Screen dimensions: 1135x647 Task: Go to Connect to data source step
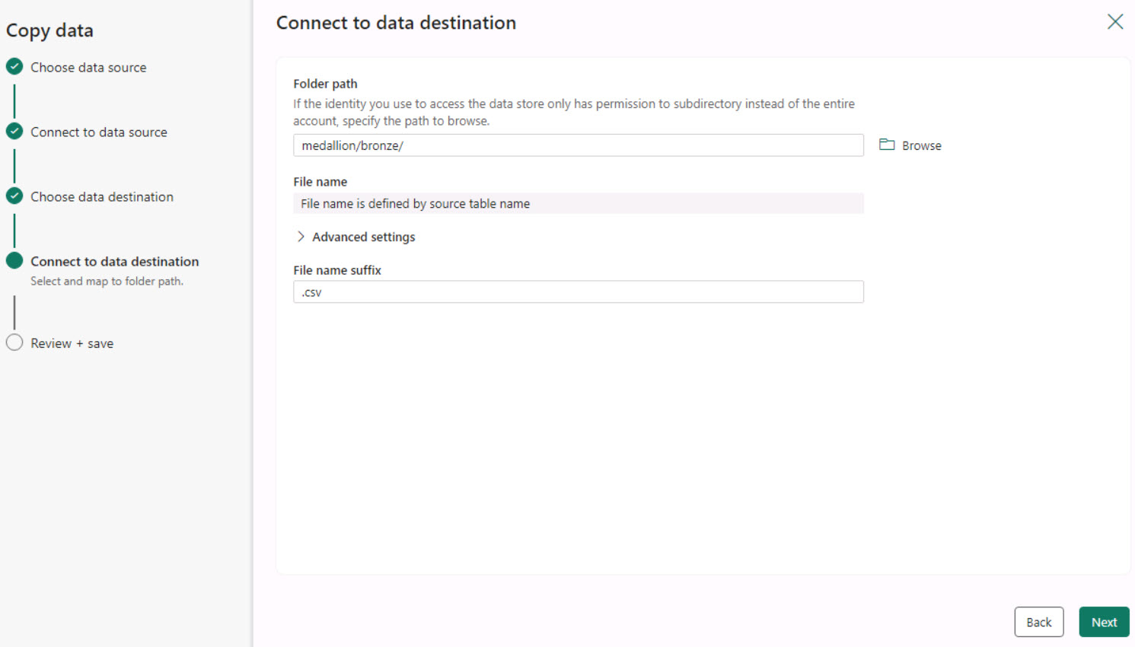(x=98, y=132)
